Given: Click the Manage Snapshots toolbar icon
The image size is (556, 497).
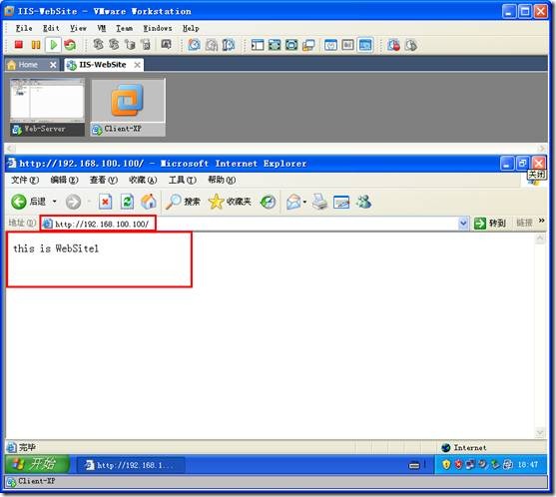Looking at the screenshot, I should click(229, 45).
